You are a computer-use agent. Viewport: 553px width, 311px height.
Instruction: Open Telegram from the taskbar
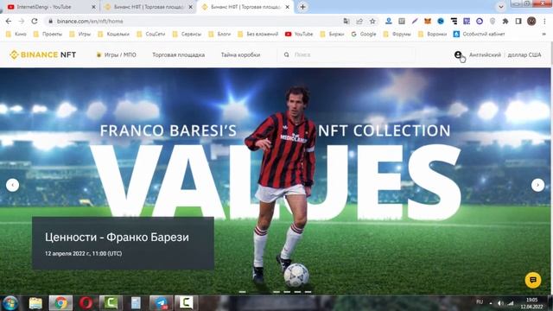(x=162, y=303)
